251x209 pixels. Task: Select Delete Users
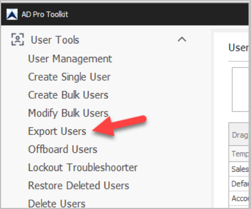[x=57, y=203]
